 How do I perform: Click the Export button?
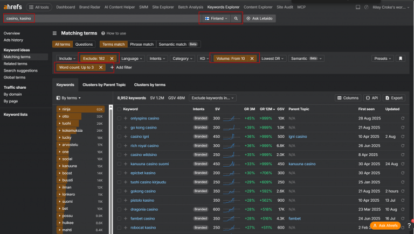(x=394, y=98)
